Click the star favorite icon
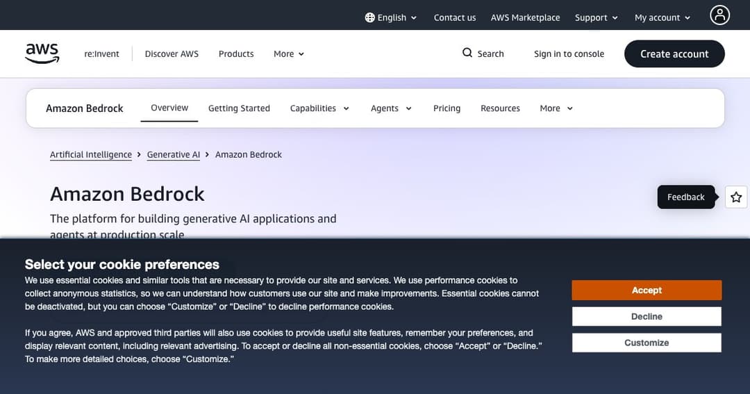 [x=736, y=197]
